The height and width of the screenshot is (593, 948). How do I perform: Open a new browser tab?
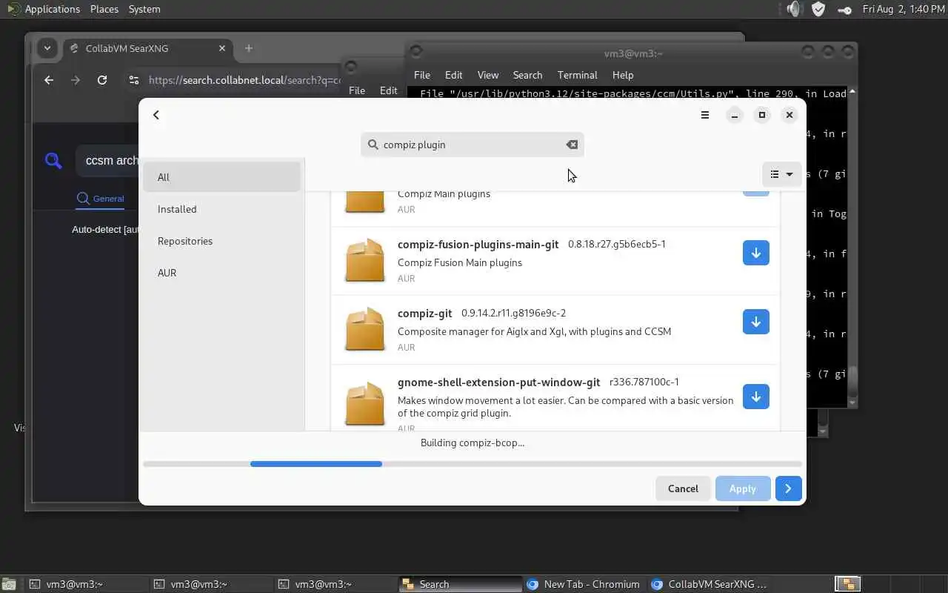(249, 48)
